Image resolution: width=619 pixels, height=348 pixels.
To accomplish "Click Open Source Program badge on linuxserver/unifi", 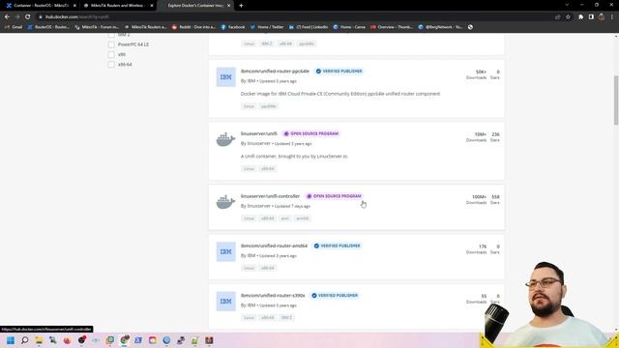I will pyautogui.click(x=311, y=133).
